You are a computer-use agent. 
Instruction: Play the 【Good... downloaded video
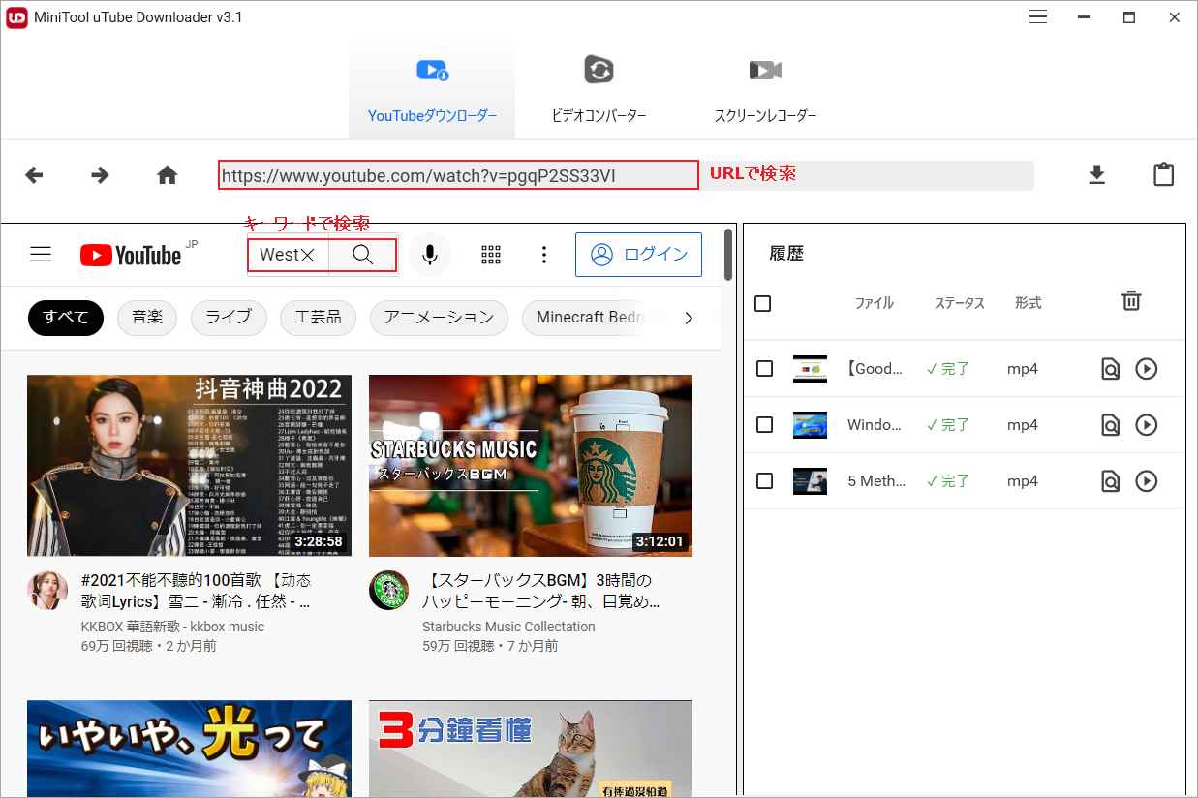click(1147, 369)
